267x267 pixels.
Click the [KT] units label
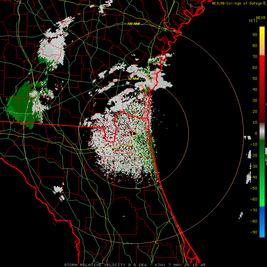click(253, 20)
